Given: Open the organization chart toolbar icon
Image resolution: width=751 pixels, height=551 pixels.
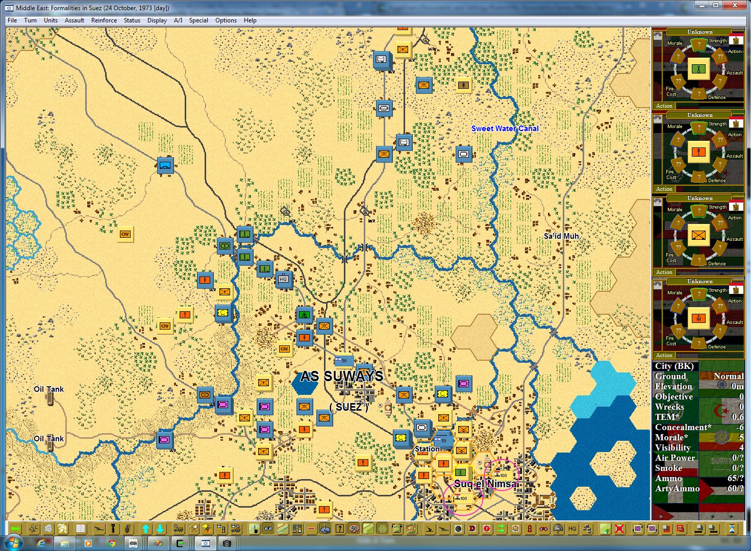Looking at the screenshot, I should click(587, 529).
